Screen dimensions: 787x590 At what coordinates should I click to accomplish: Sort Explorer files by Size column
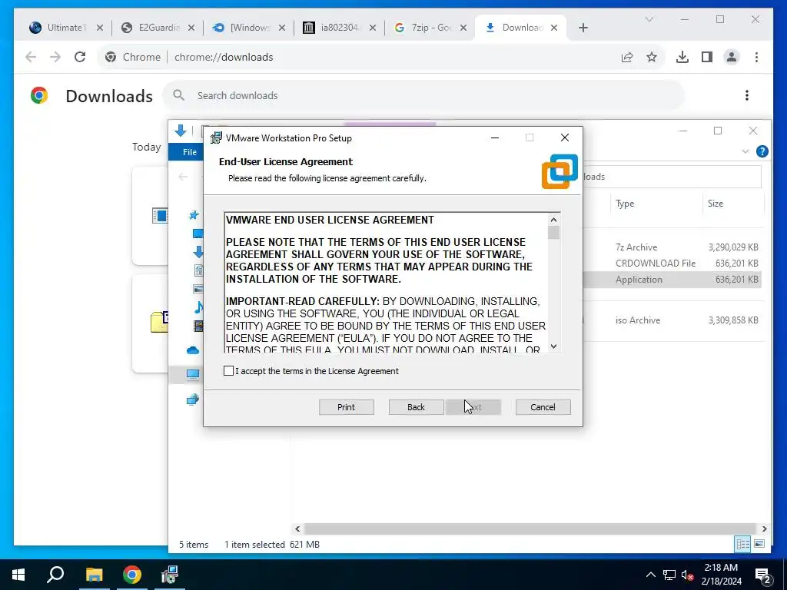[716, 203]
